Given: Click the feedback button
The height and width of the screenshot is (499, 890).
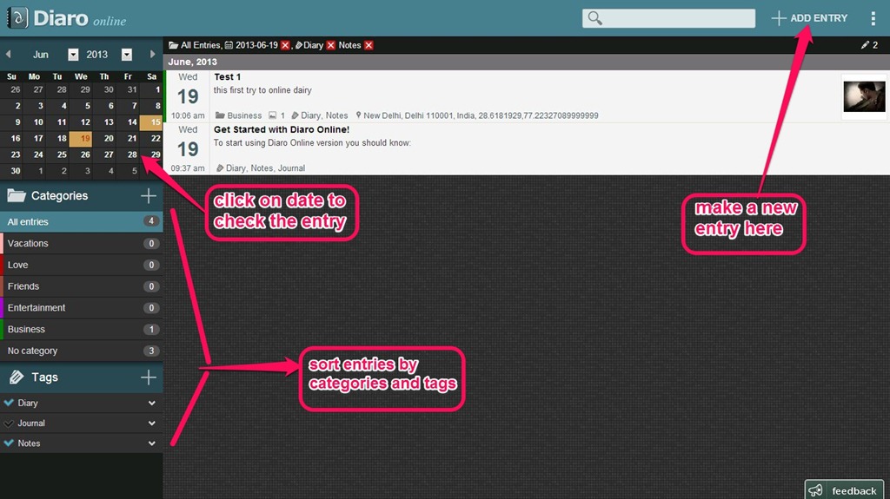Looking at the screenshot, I should point(843,490).
